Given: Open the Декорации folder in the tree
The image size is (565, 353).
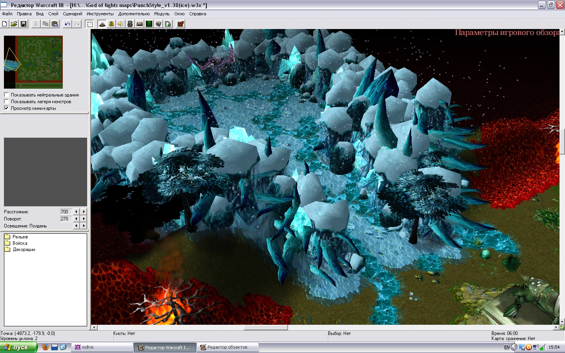Looking at the screenshot, I should pos(20,249).
